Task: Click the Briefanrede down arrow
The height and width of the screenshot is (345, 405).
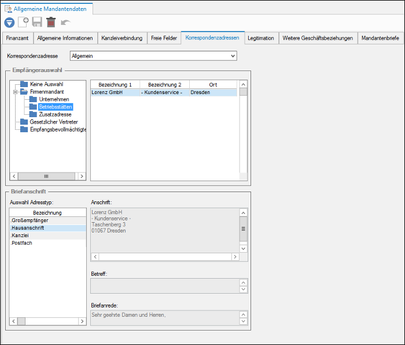Action: click(244, 321)
